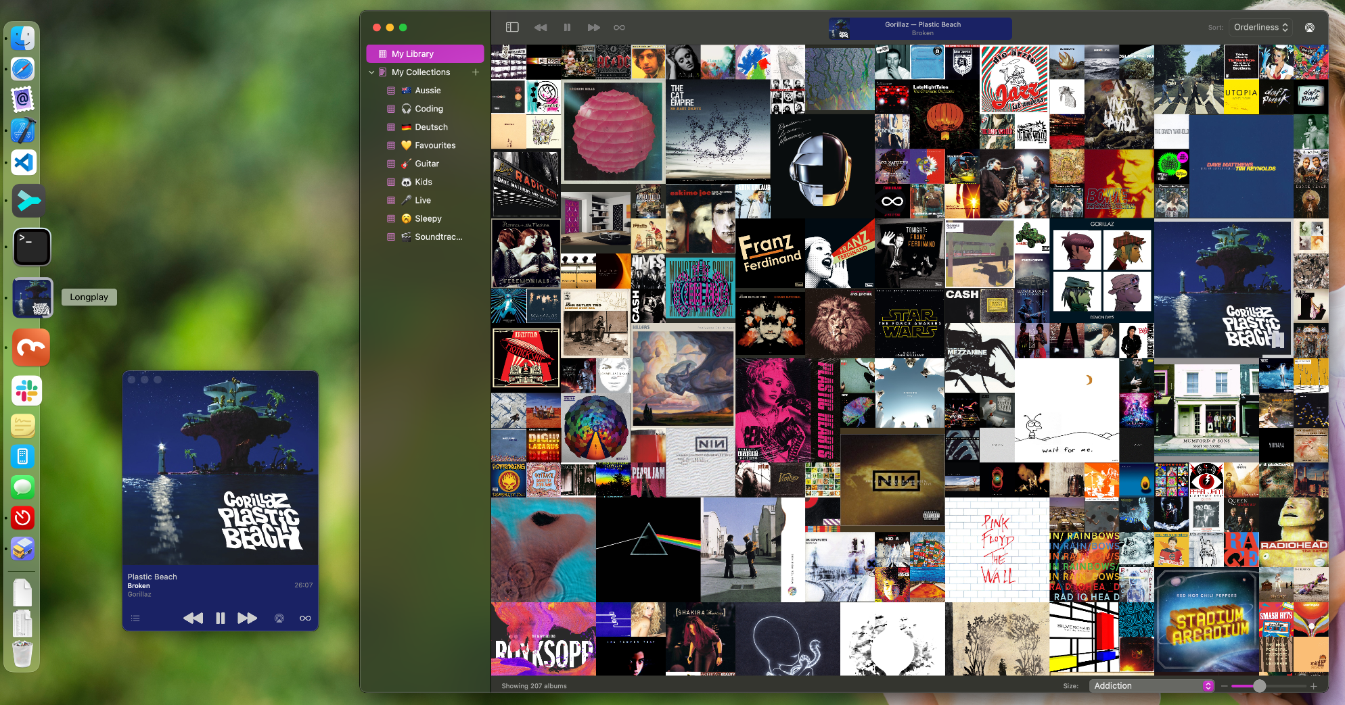Toggle infinity mode in the mini player
This screenshot has width=1345, height=705.
tap(305, 618)
